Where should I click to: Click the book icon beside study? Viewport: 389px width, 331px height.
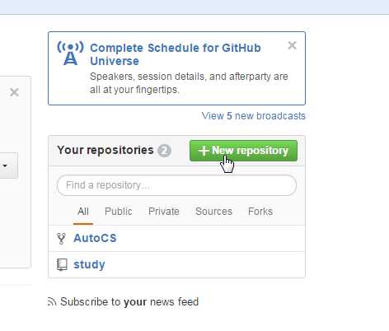click(x=62, y=264)
